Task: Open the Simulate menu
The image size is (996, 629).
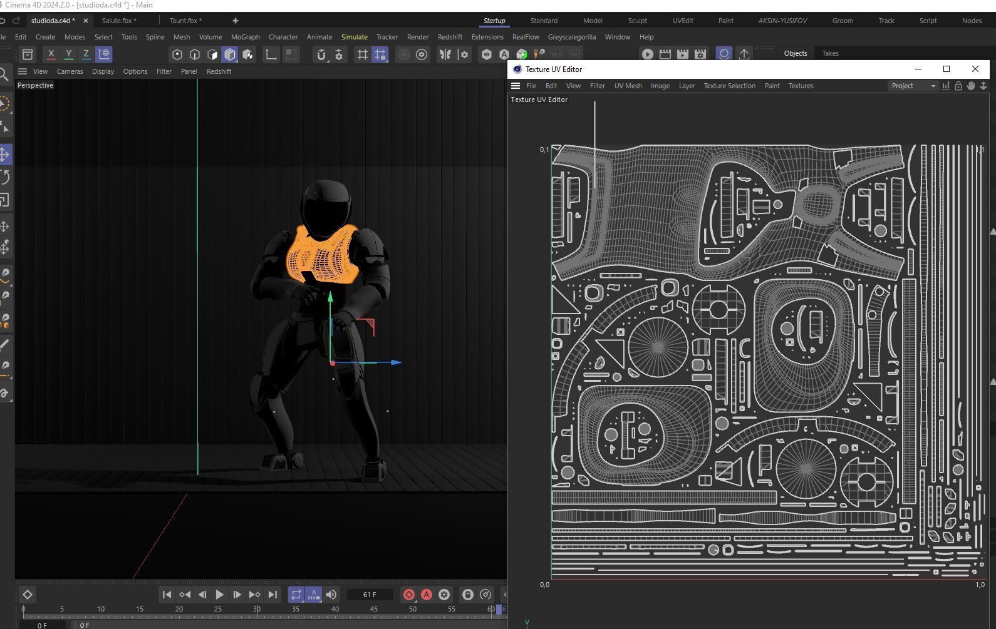Action: pyautogui.click(x=354, y=37)
